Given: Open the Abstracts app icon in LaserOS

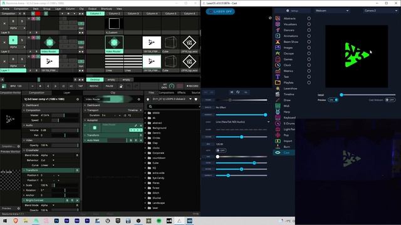Looking at the screenshot, I should point(278,18).
